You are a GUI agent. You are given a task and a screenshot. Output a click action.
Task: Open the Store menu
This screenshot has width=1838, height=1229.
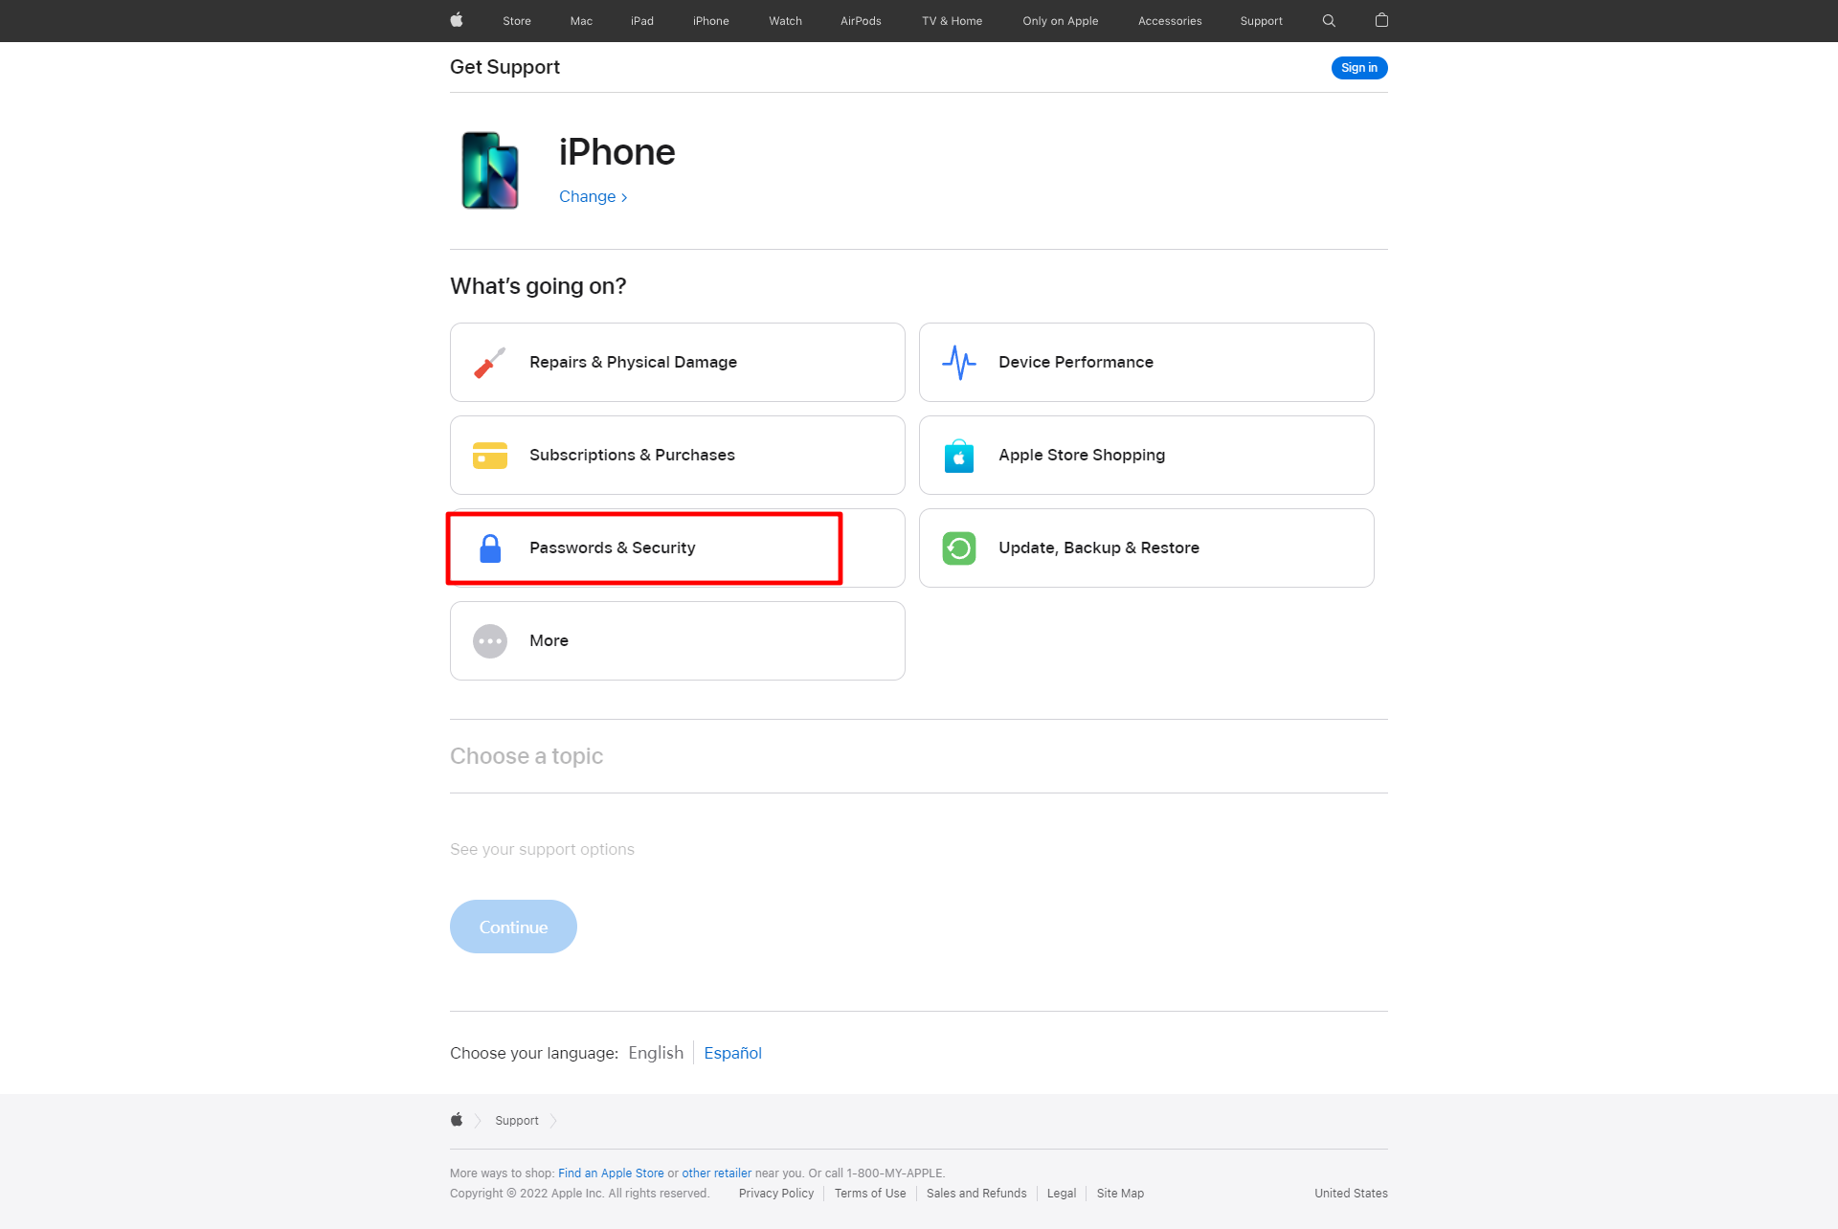click(x=517, y=21)
